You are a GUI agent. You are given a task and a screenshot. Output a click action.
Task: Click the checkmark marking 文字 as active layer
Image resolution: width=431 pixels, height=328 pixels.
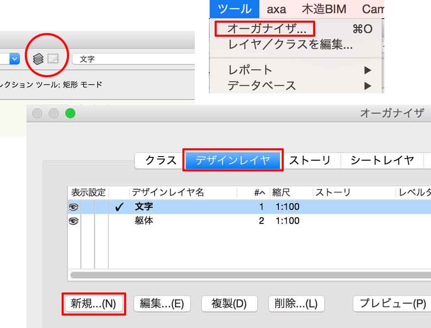[x=119, y=207]
